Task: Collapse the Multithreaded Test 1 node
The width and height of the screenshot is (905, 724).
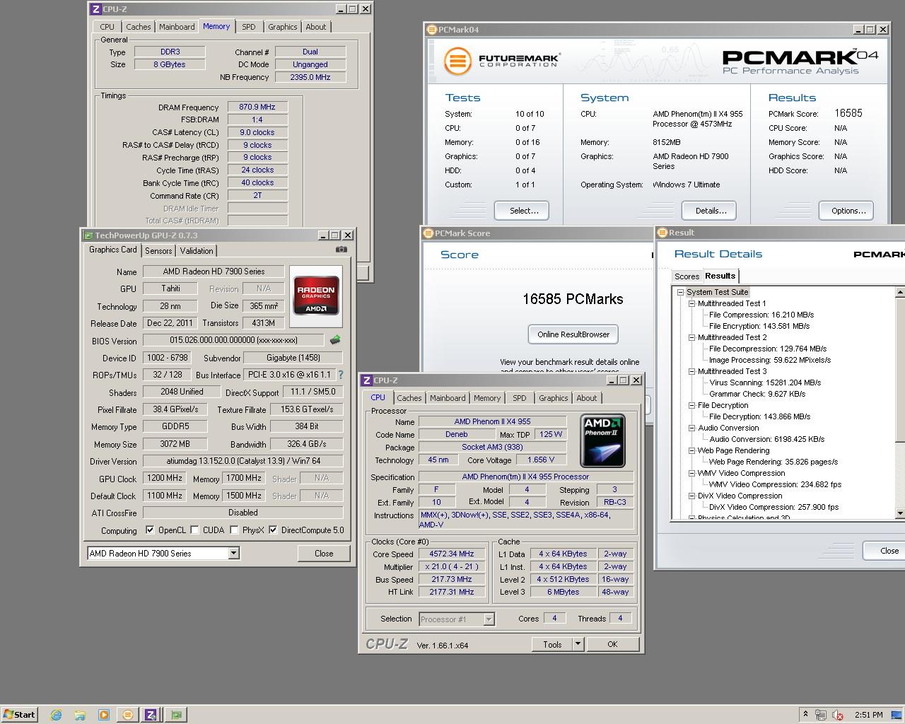Action: [x=692, y=303]
